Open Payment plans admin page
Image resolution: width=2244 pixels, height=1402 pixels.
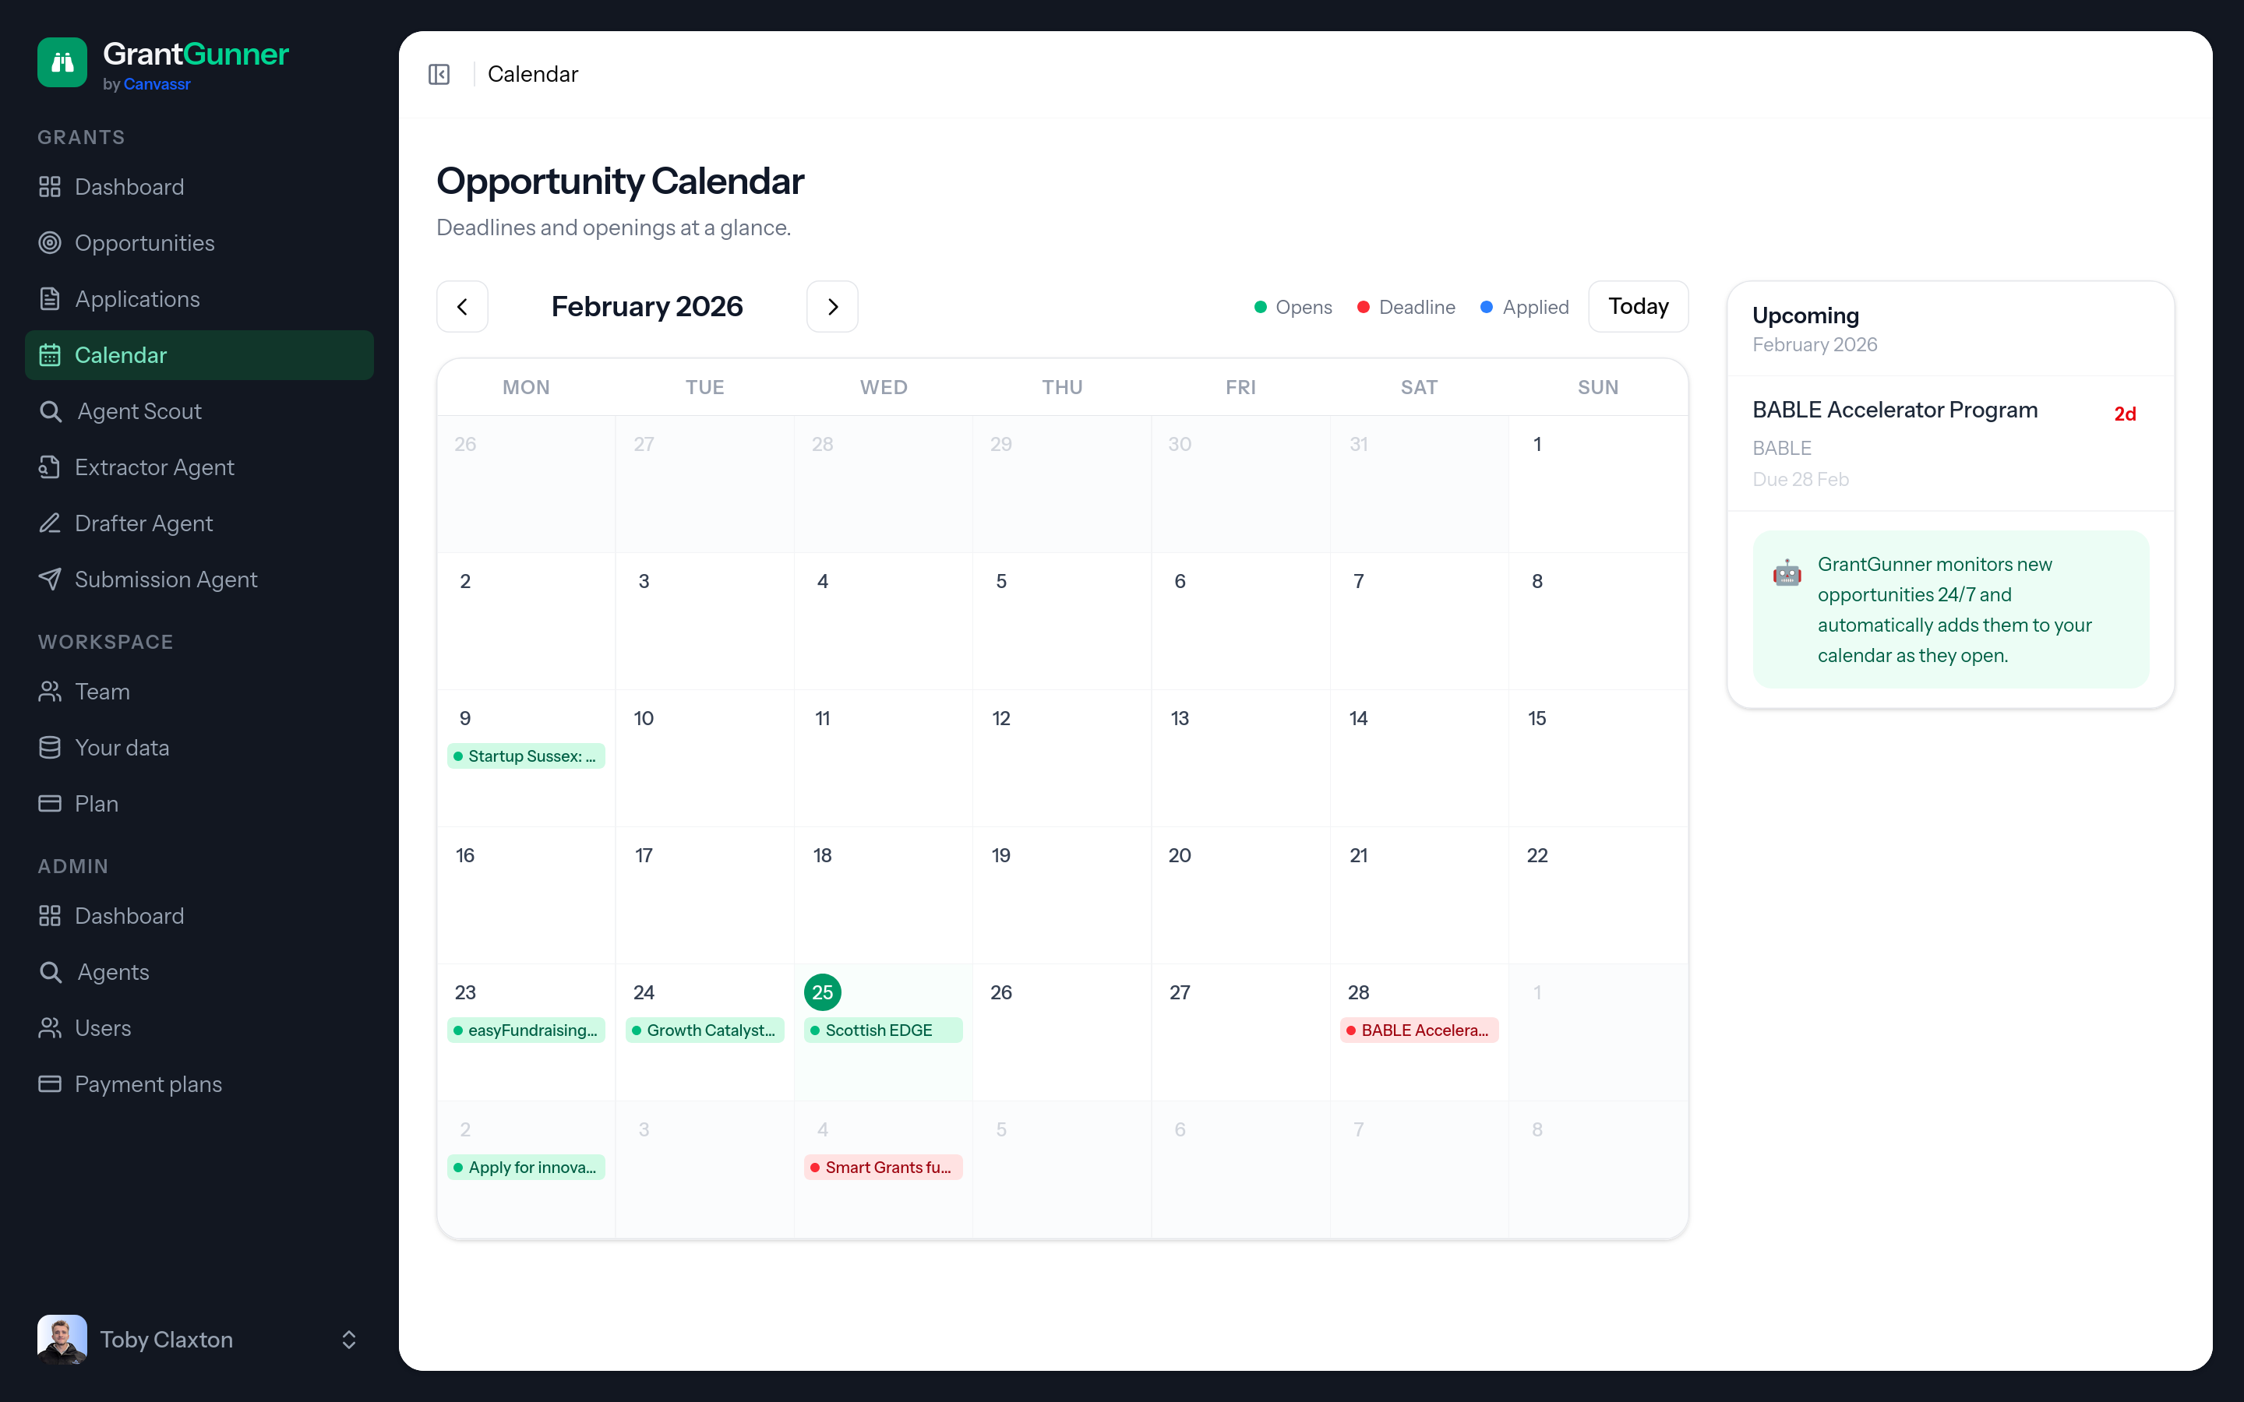[148, 1084]
